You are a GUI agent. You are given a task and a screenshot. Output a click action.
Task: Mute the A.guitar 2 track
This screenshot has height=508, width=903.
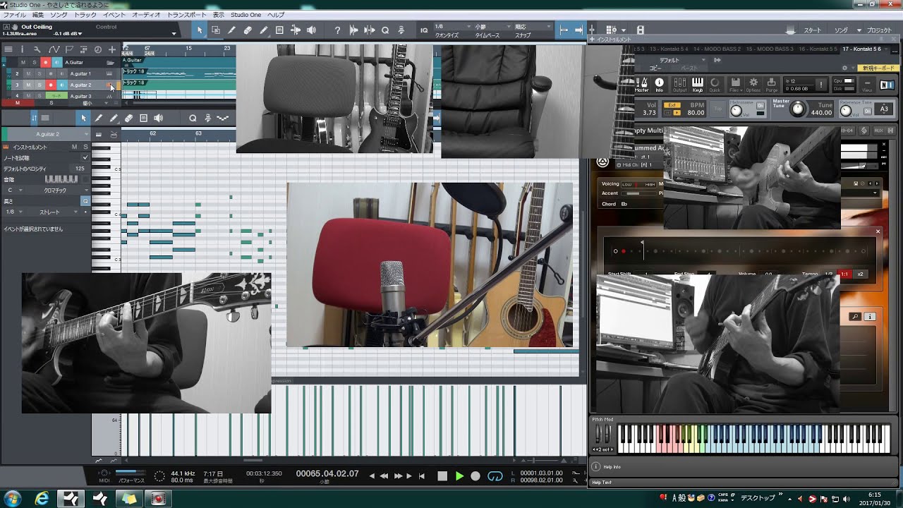pos(28,85)
